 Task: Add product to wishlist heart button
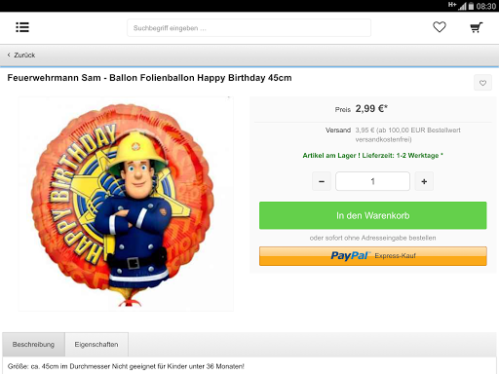click(x=482, y=83)
